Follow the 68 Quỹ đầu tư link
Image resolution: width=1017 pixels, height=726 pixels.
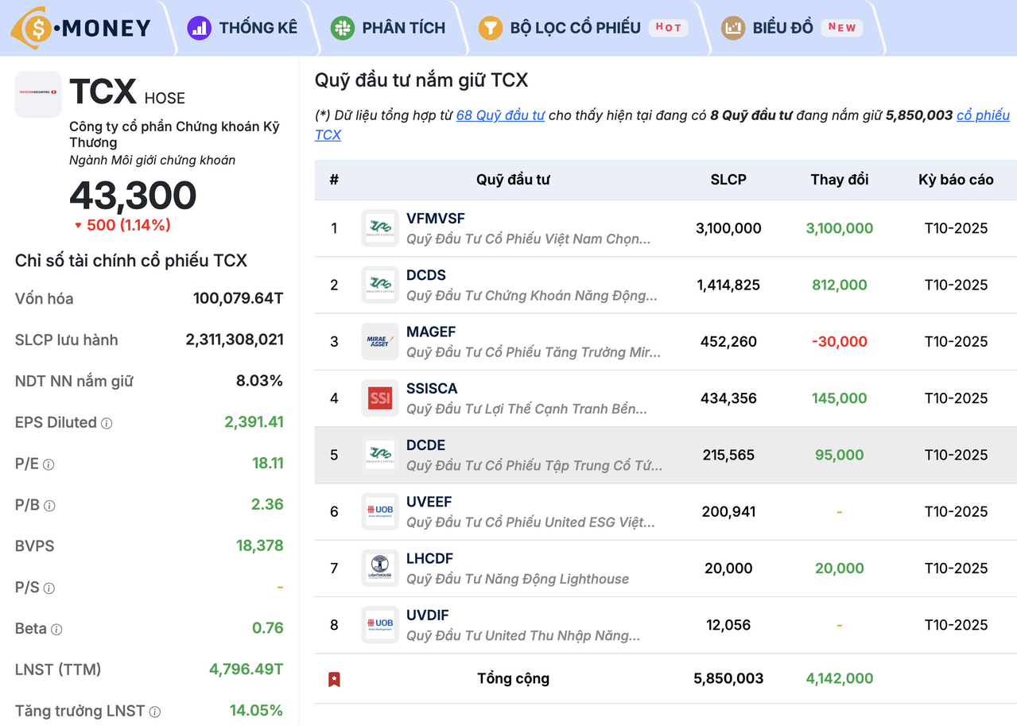pyautogui.click(x=500, y=115)
